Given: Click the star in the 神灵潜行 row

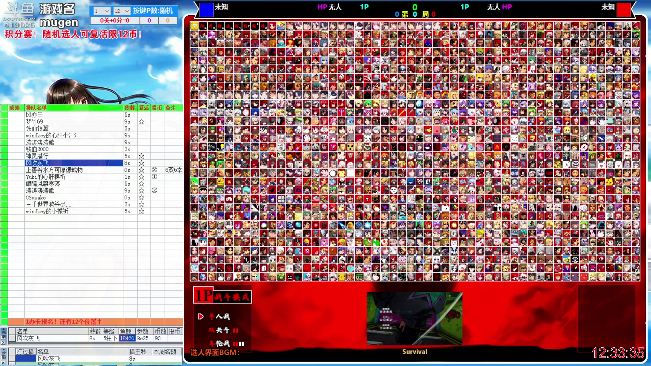Looking at the screenshot, I should click(141, 156).
